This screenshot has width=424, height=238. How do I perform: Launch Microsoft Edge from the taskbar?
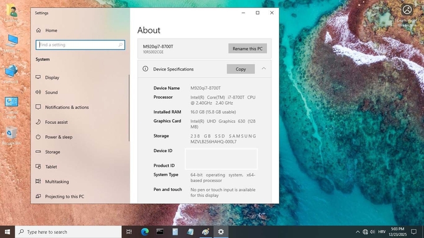tap(144, 232)
